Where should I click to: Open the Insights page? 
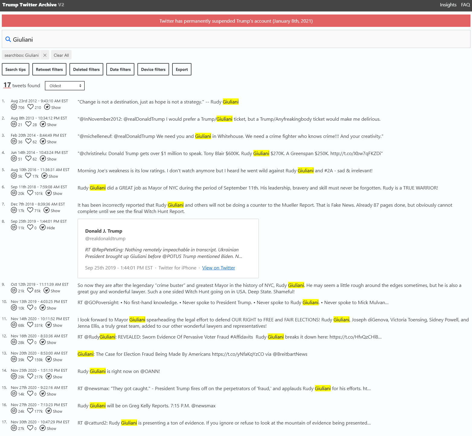tap(448, 5)
